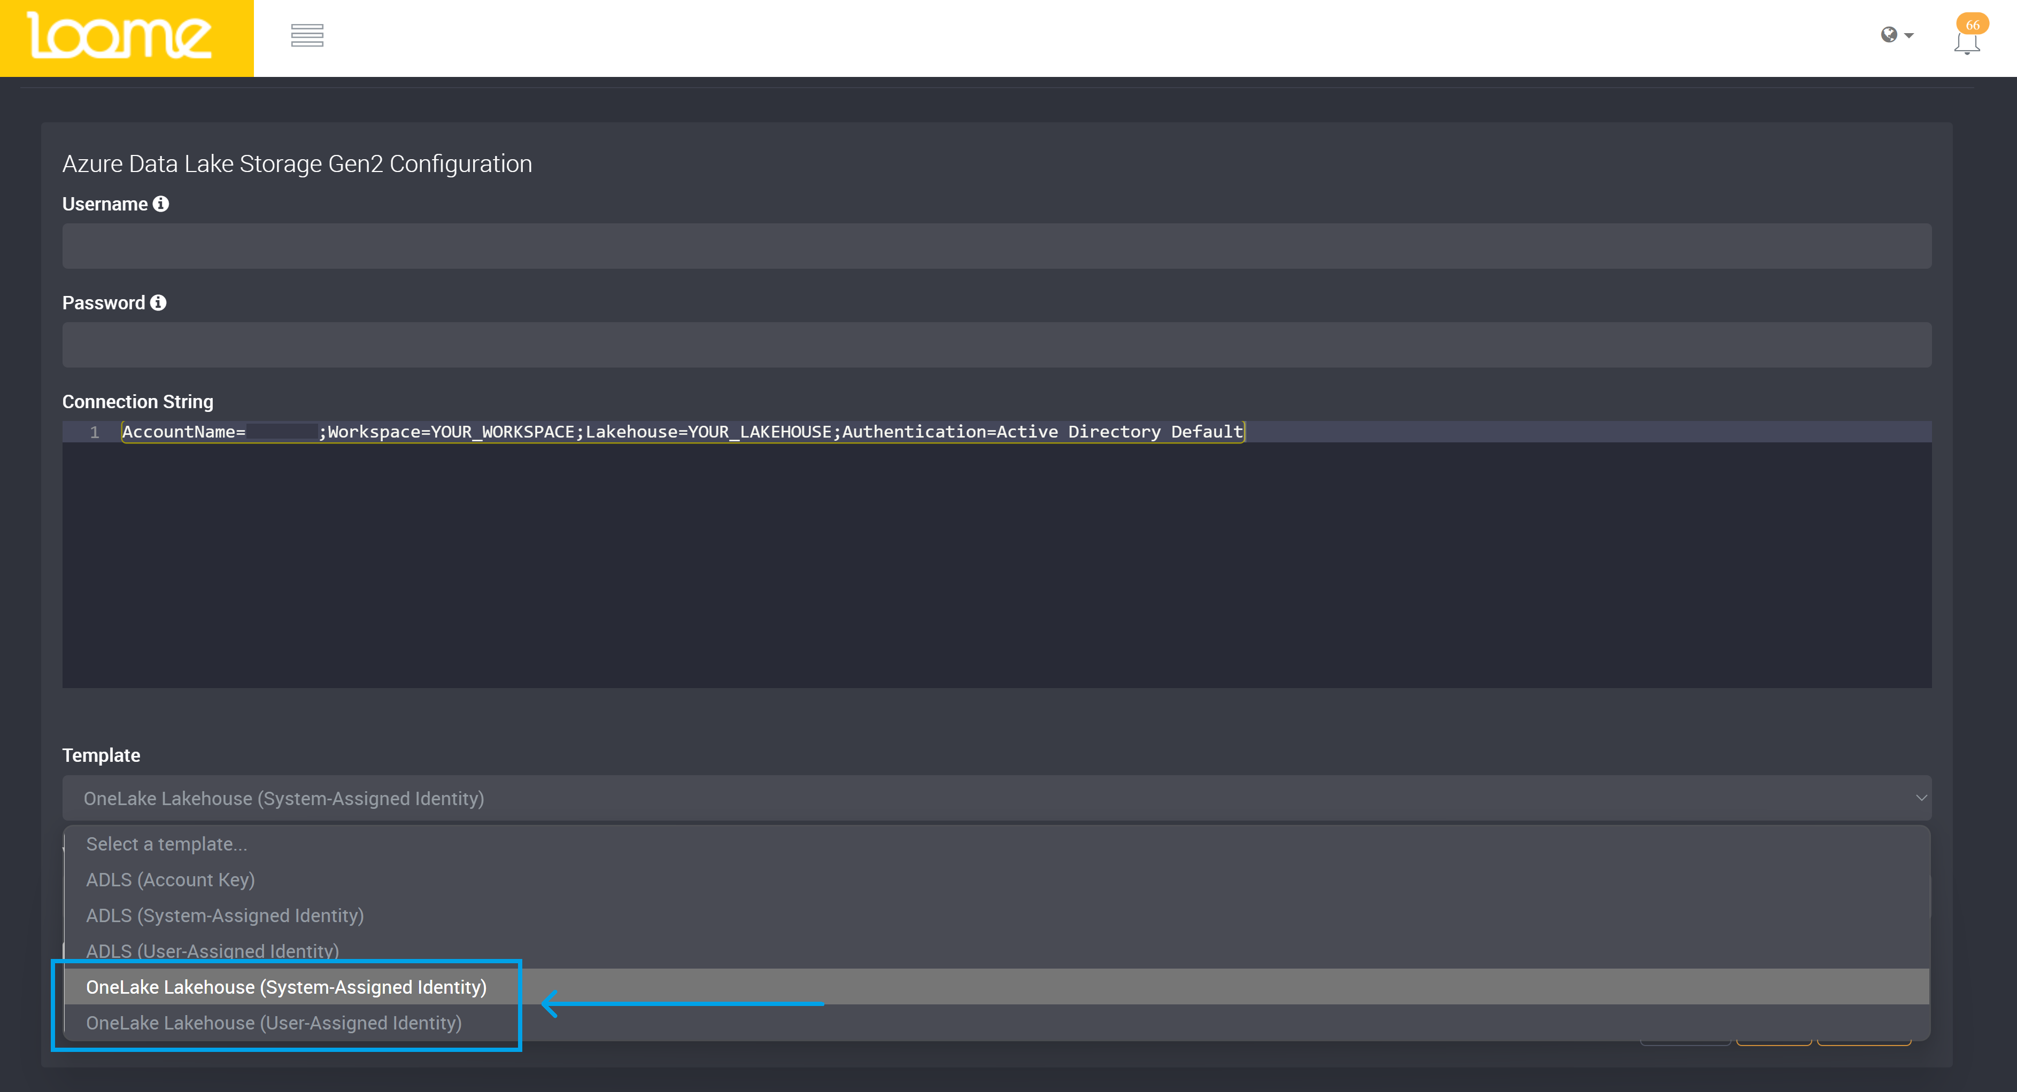Viewport: 2017px width, 1092px height.
Task: Select ADLS (System-Assigned Identity) template
Action: [x=997, y=915]
